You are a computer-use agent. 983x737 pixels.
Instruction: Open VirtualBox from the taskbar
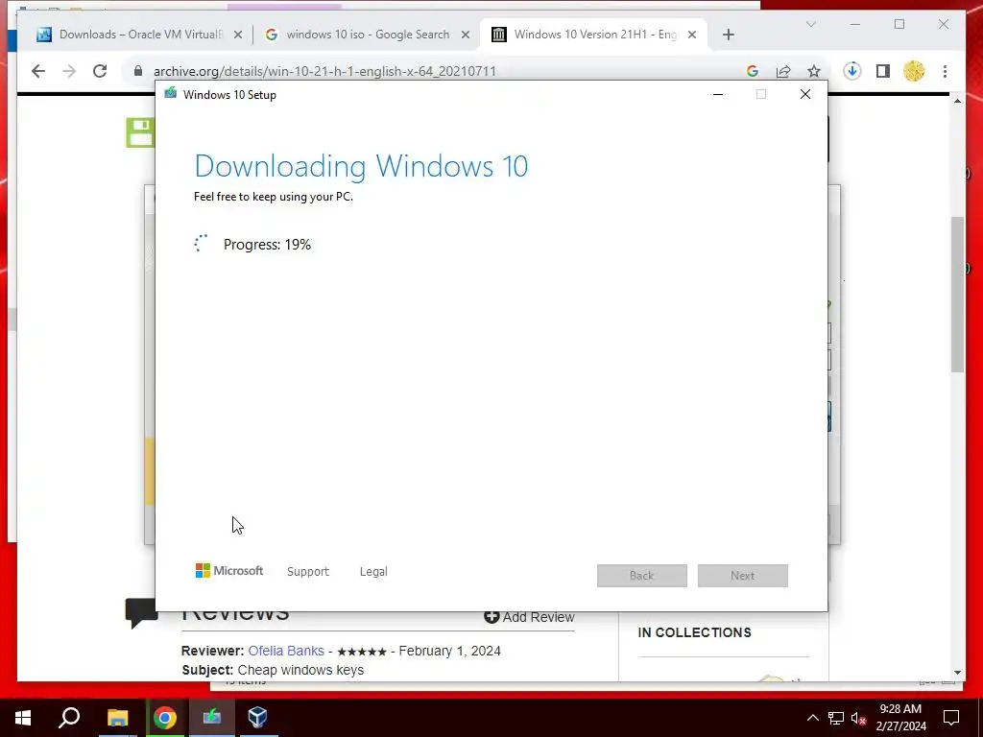[x=257, y=718]
